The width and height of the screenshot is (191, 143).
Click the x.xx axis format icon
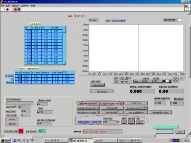coord(121,79)
